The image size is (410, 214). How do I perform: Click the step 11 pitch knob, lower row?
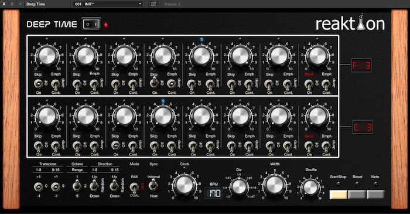125,116
